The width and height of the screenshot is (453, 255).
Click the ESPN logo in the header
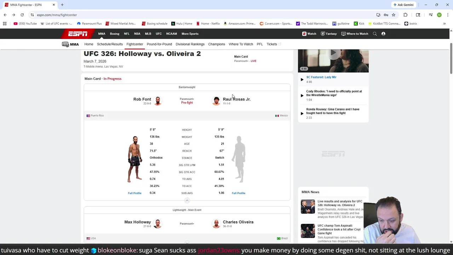[x=78, y=34]
